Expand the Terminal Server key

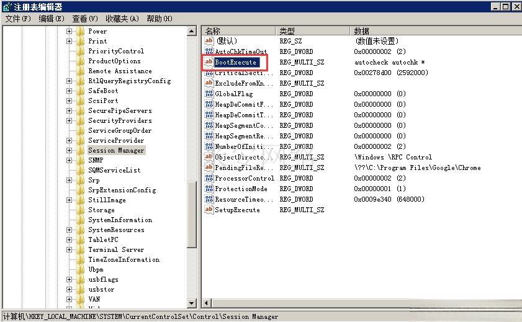[x=70, y=249]
